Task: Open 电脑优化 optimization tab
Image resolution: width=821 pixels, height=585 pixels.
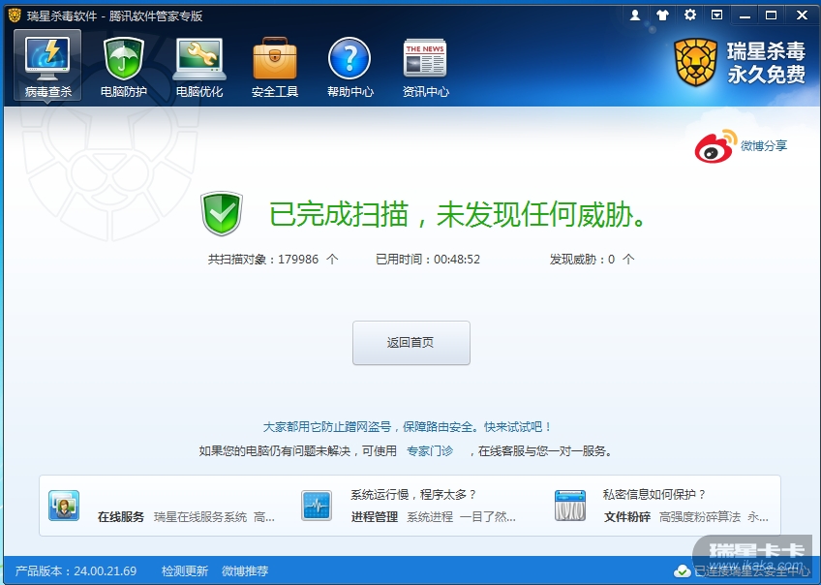Action: 199,67
